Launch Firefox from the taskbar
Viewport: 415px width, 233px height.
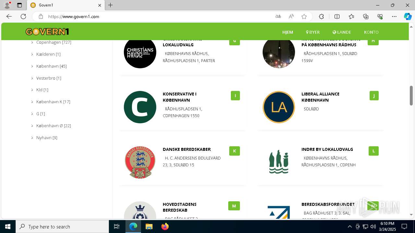coord(165,227)
